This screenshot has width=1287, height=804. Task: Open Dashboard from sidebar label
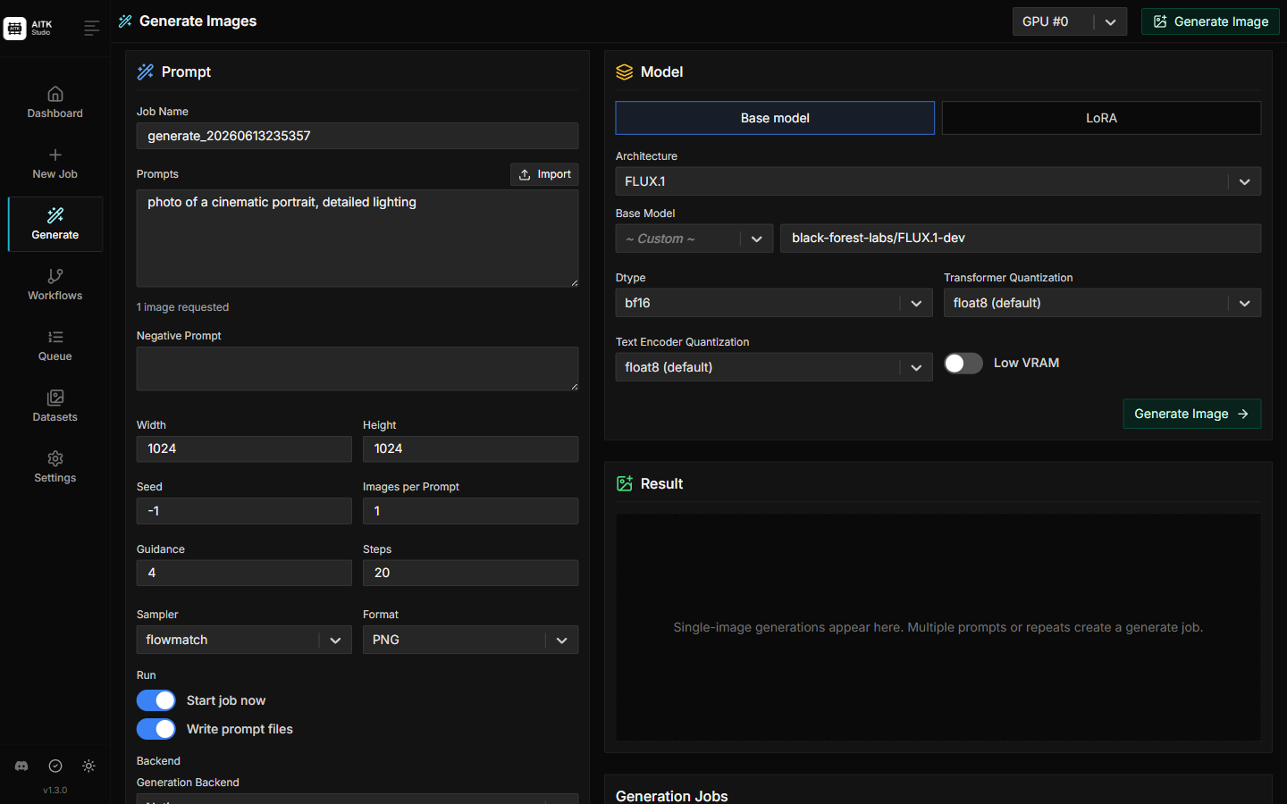click(55, 113)
